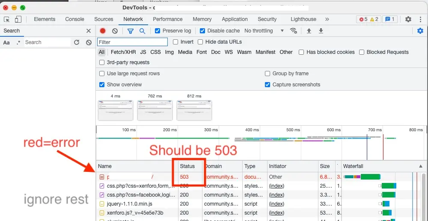The image size is (428, 221).
Task: Open the DevTools three-dot menu
Action: 420,19
